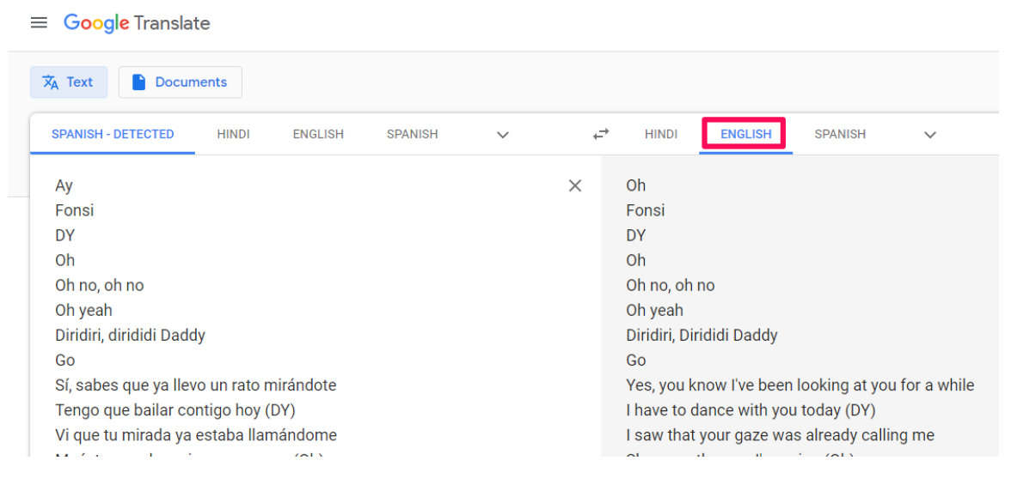Click translated line 'I saw that your gaze was already calling me'
This screenshot has width=1011, height=491.
781,435
